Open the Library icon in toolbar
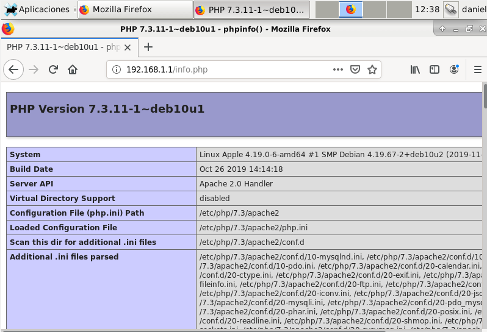Screen dimensions: 487x332 (x=415, y=69)
